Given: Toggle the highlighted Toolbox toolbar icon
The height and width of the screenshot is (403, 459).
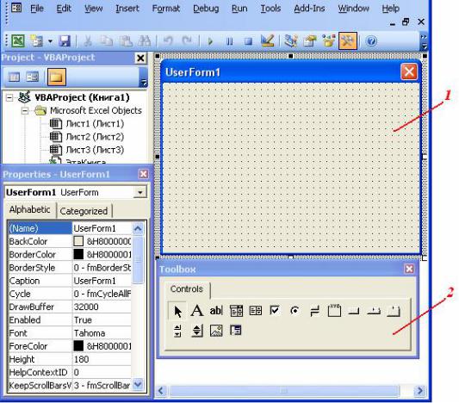Looking at the screenshot, I should pos(348,40).
